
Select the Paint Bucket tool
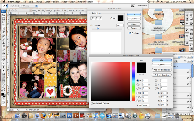pos(3,53)
